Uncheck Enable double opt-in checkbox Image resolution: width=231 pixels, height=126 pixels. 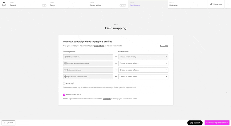pos(64,95)
